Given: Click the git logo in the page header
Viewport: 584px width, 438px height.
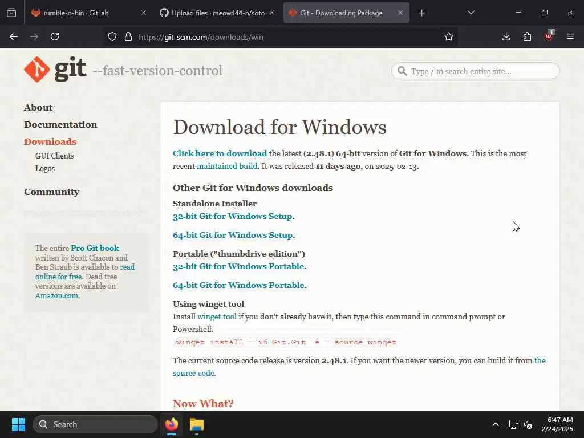Looking at the screenshot, I should coord(55,70).
